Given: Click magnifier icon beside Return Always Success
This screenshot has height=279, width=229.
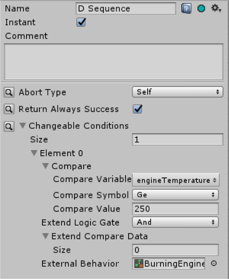Looking at the screenshot, I should (x=9, y=109).
